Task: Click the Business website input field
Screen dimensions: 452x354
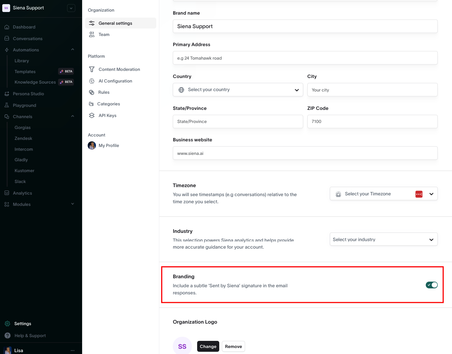Action: pyautogui.click(x=305, y=153)
